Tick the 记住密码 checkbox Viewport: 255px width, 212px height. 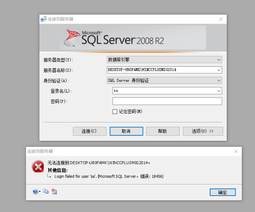(x=115, y=112)
